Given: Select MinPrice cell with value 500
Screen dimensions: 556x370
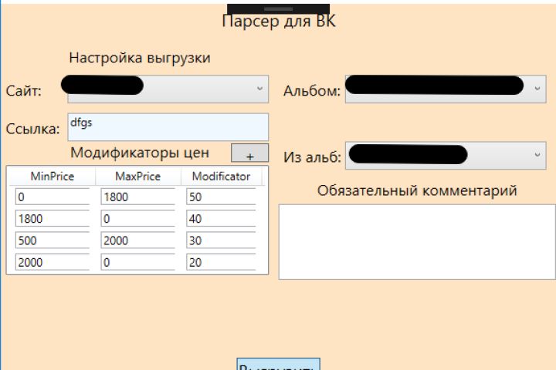Looking at the screenshot, I should pos(53,240).
